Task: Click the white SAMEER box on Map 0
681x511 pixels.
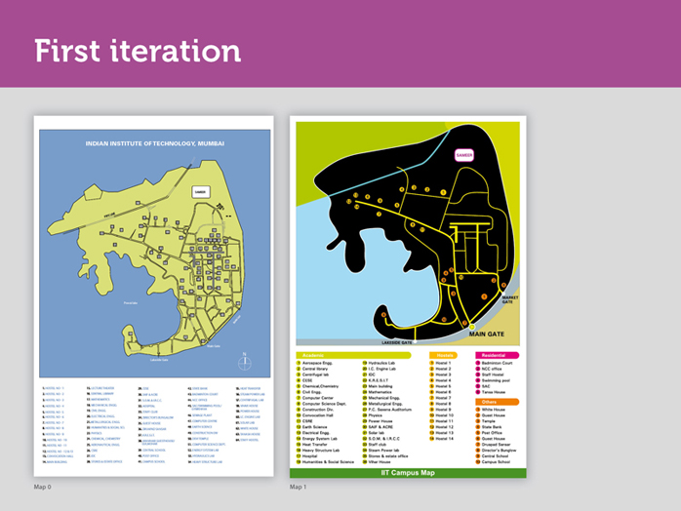Action: pos(201,193)
